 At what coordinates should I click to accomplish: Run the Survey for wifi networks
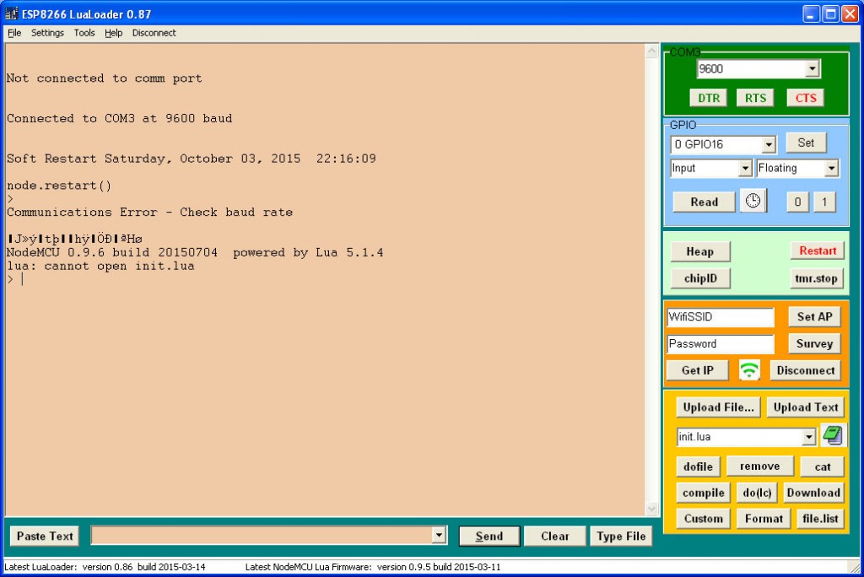(x=813, y=343)
